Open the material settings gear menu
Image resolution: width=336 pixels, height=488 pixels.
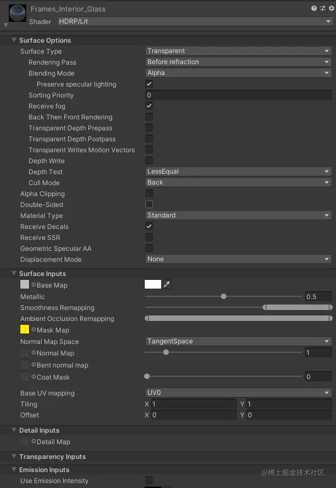pos(331,8)
